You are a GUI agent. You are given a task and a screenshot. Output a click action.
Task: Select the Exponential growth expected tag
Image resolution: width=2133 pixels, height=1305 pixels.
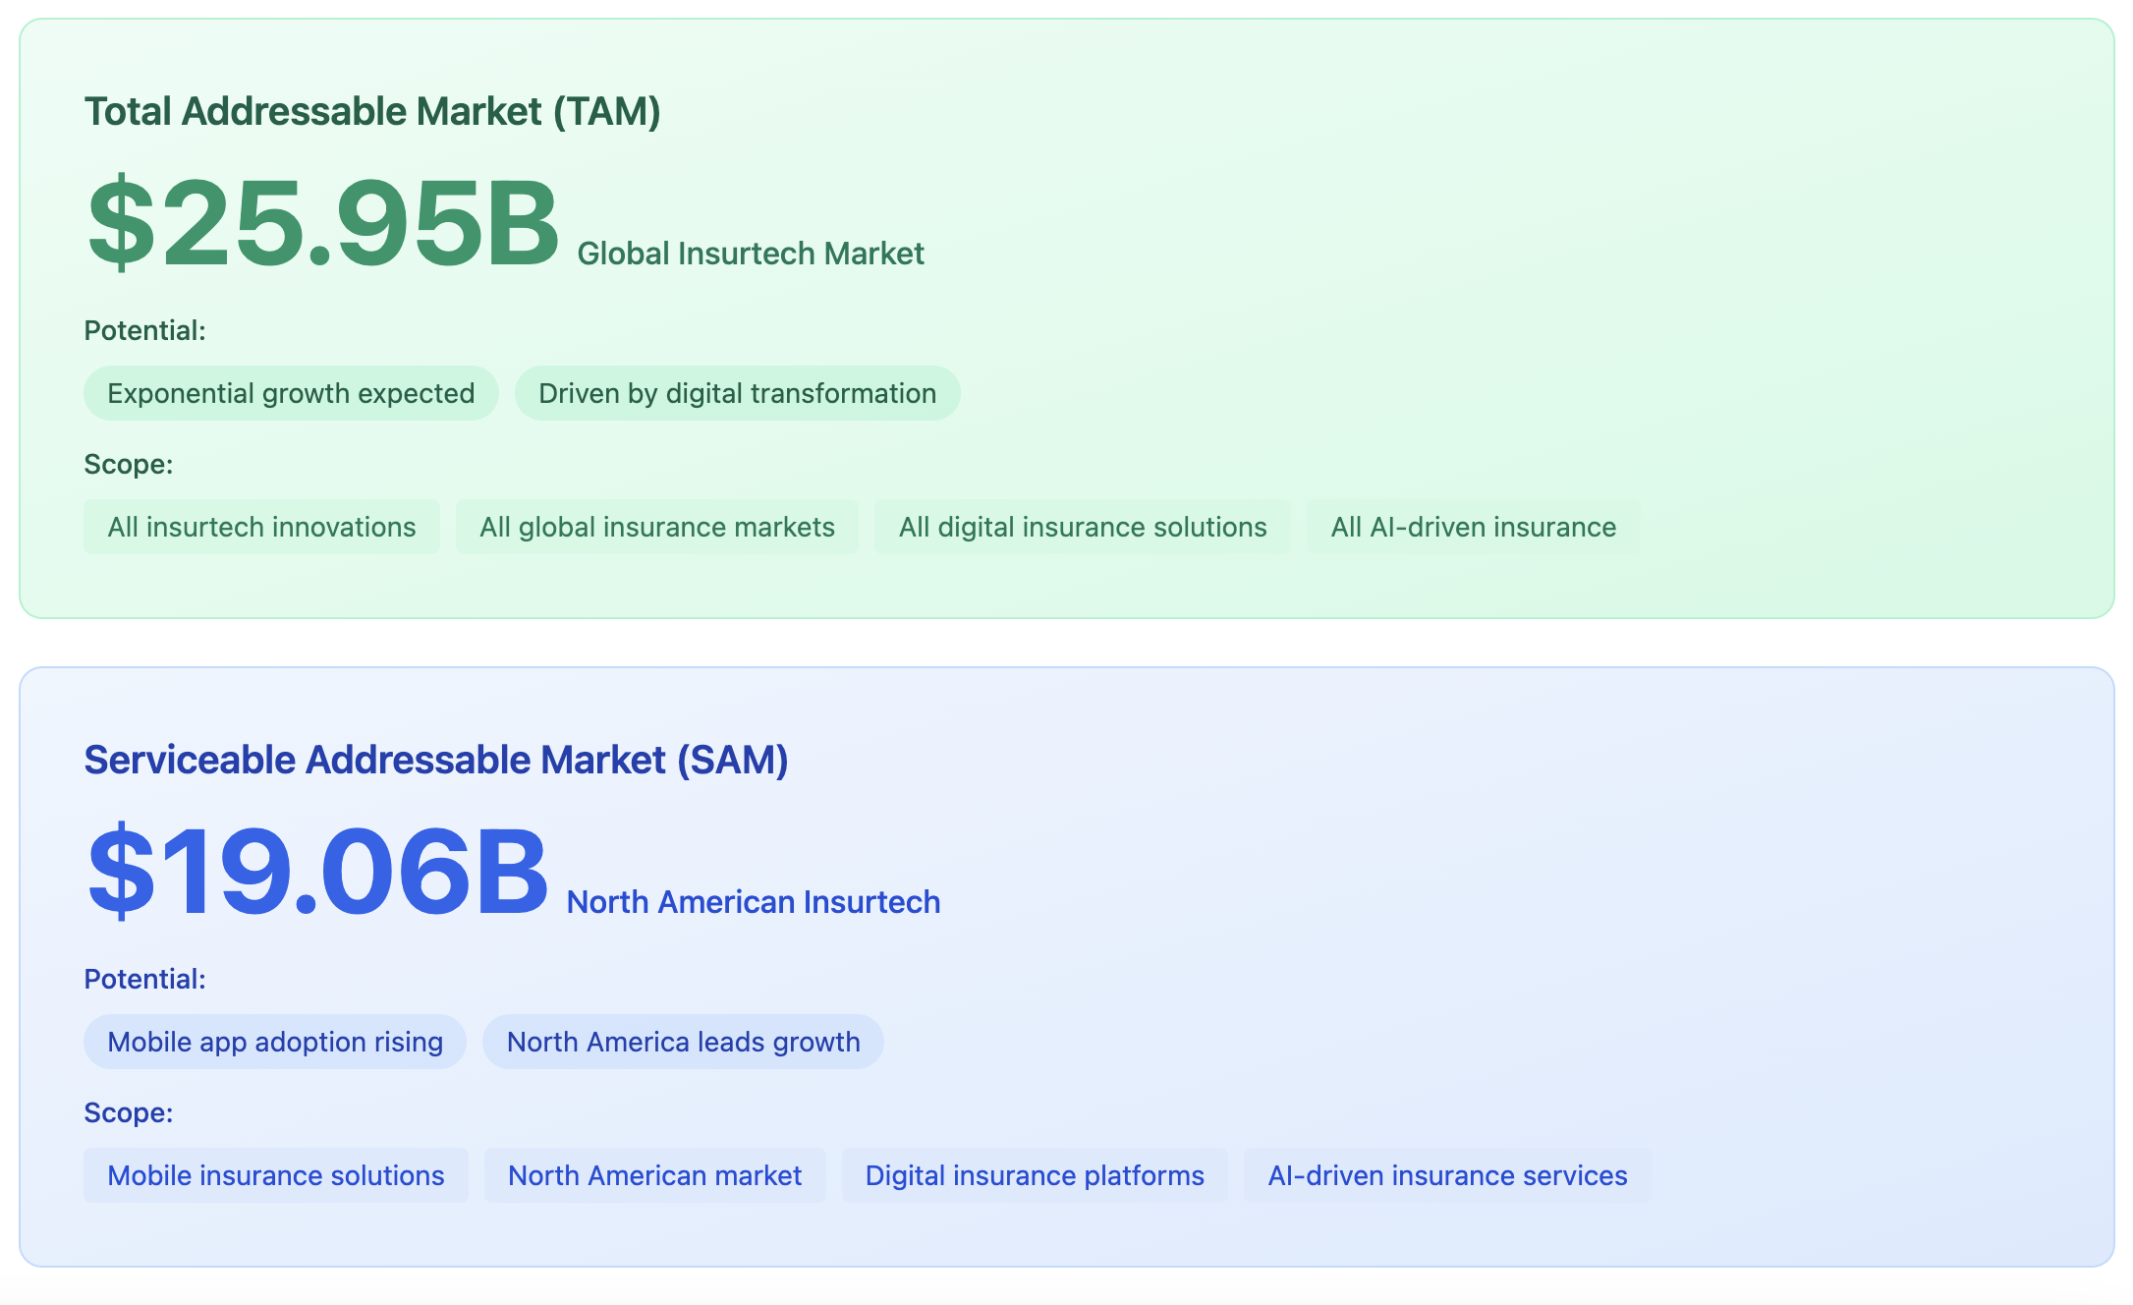(x=291, y=393)
